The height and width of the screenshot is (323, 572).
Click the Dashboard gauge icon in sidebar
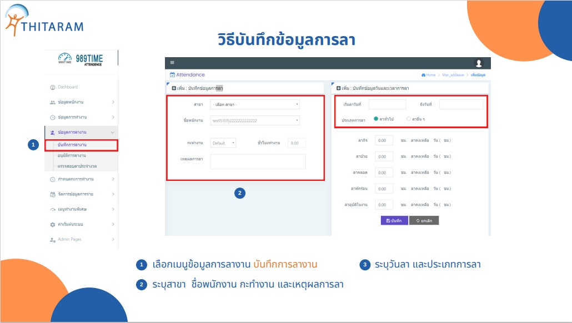[x=53, y=87]
